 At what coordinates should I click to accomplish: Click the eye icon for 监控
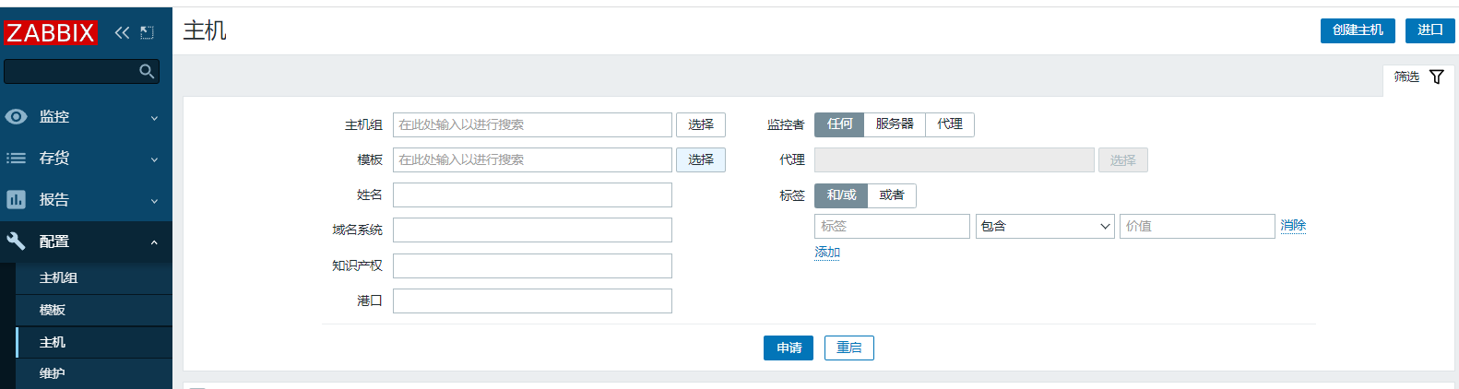coord(16,117)
